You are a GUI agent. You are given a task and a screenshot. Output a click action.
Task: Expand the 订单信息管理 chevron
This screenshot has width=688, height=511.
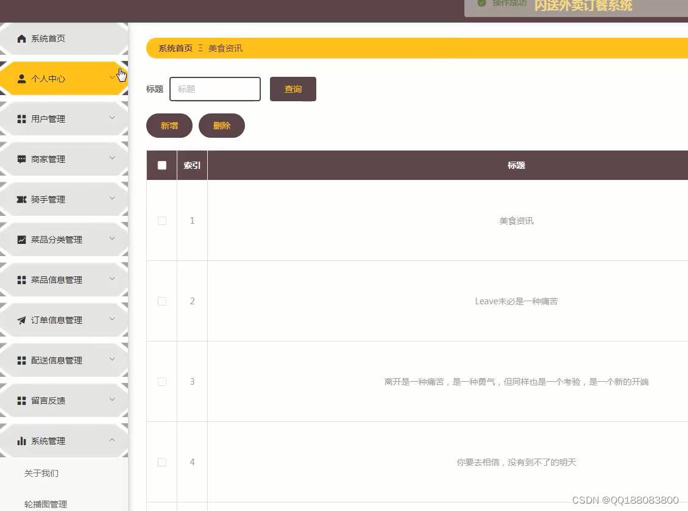112,319
